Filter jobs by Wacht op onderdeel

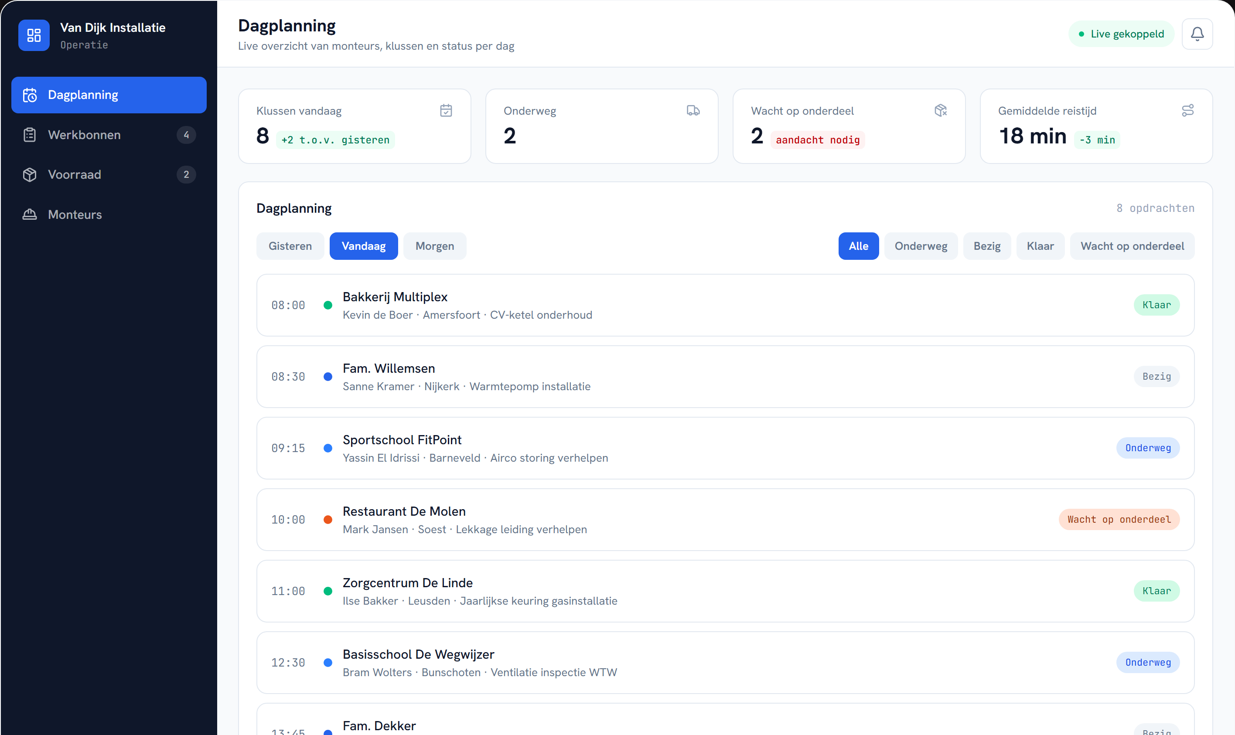(1132, 246)
